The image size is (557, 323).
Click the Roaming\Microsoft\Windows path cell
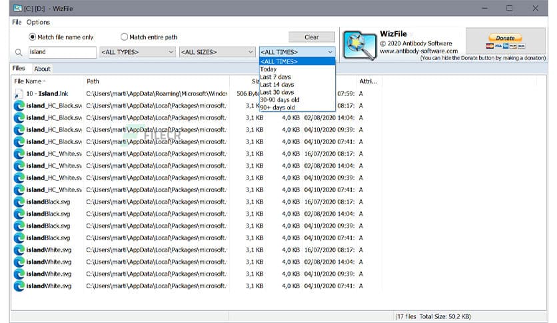[157, 94]
